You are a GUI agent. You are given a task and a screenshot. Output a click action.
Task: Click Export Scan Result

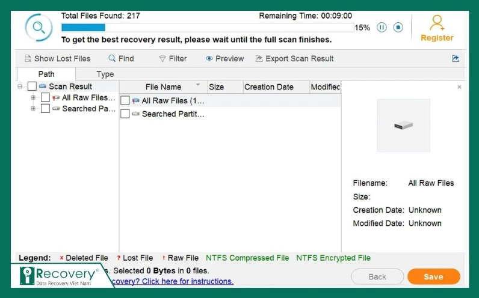click(x=294, y=58)
